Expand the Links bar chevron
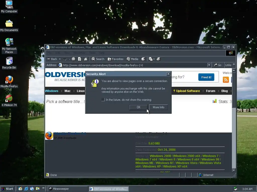The image size is (257, 192). 234,64
